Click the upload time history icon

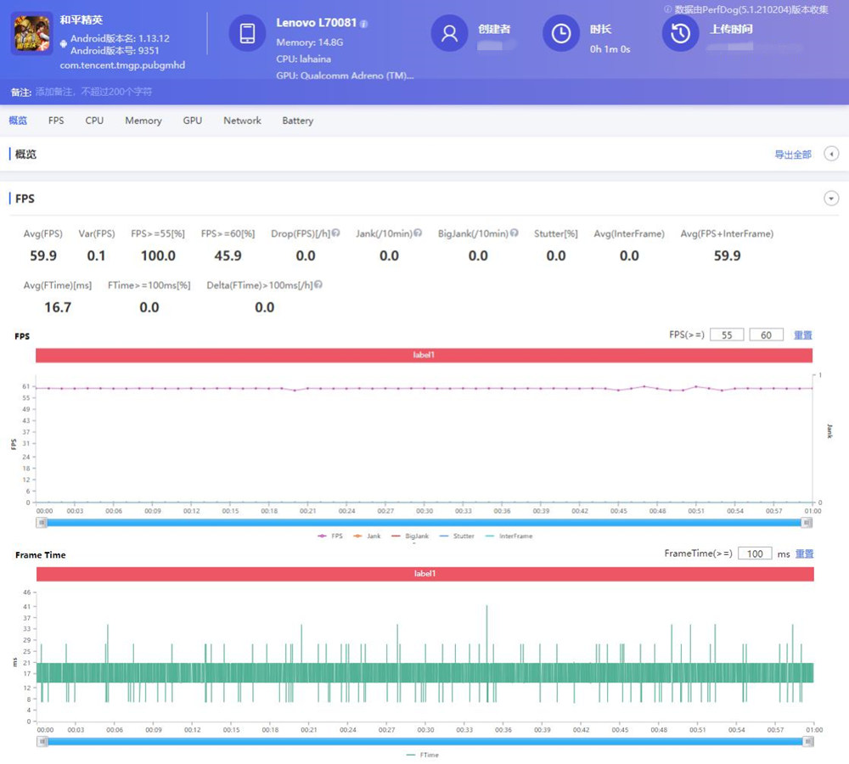(x=680, y=34)
